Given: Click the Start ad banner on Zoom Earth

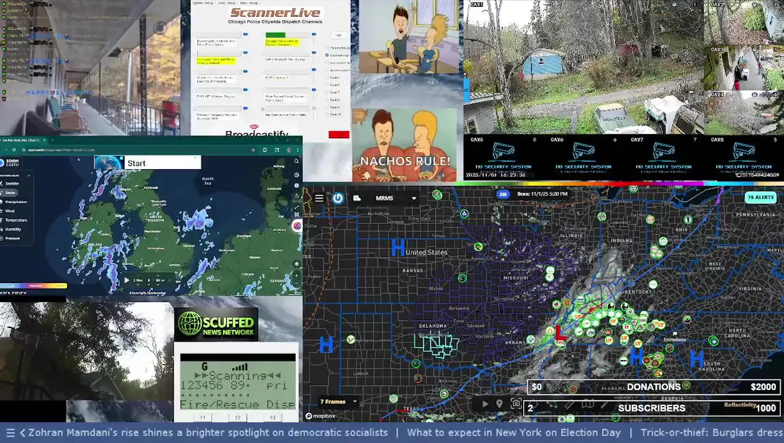Looking at the screenshot, I should point(147,162).
